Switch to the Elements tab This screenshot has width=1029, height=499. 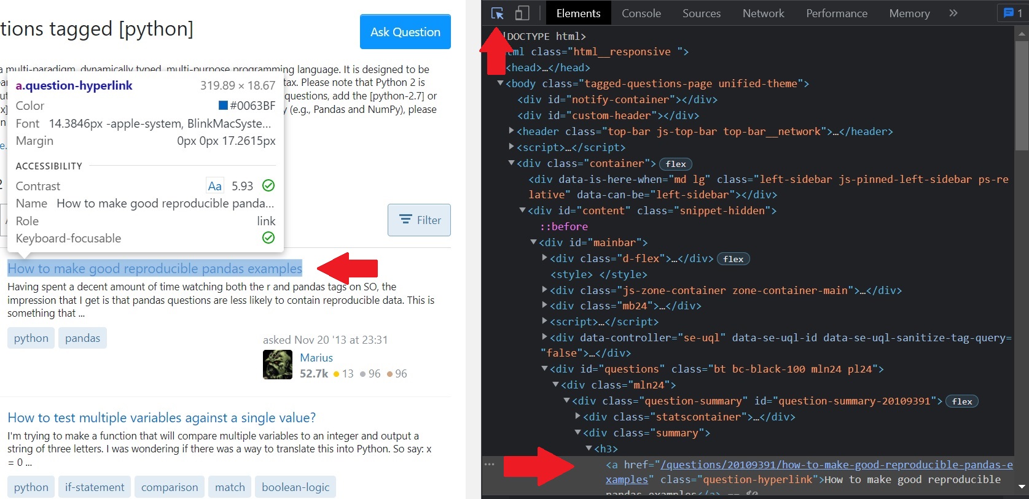(578, 13)
